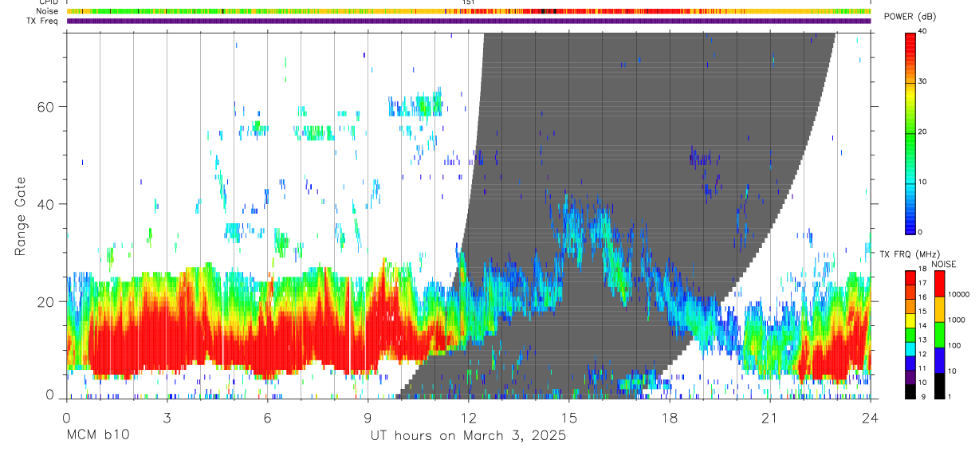Click the '6' tick on the UT hours axis

click(267, 417)
